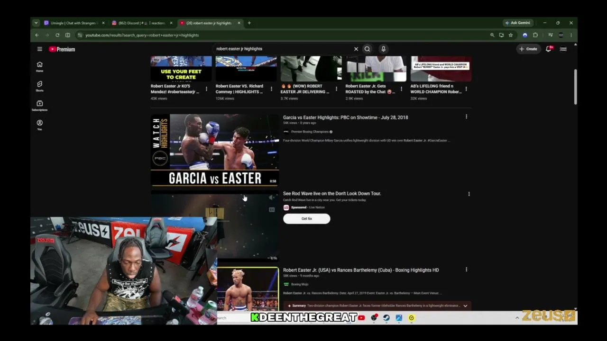Close the Discord tab
Viewport: 607px width, 341px height.
click(171, 23)
